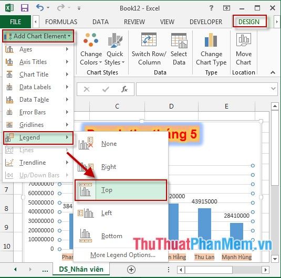The image size is (281, 278).
Task: Open the Undo history dropdown arrow
Action: point(48,8)
